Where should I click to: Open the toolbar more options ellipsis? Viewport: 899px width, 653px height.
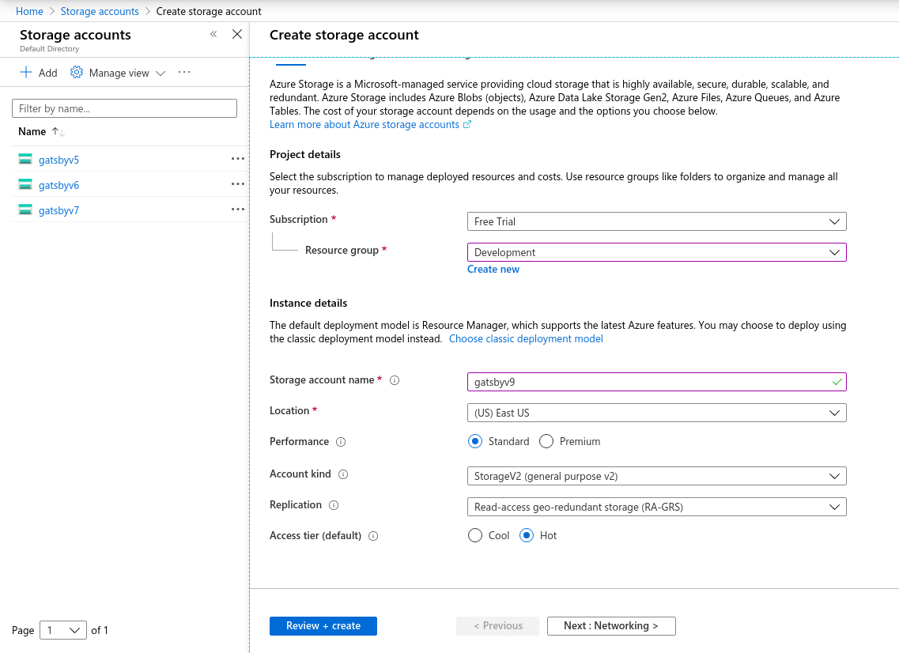[184, 72]
